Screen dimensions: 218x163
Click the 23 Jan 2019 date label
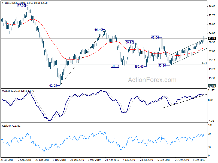coord(77,160)
